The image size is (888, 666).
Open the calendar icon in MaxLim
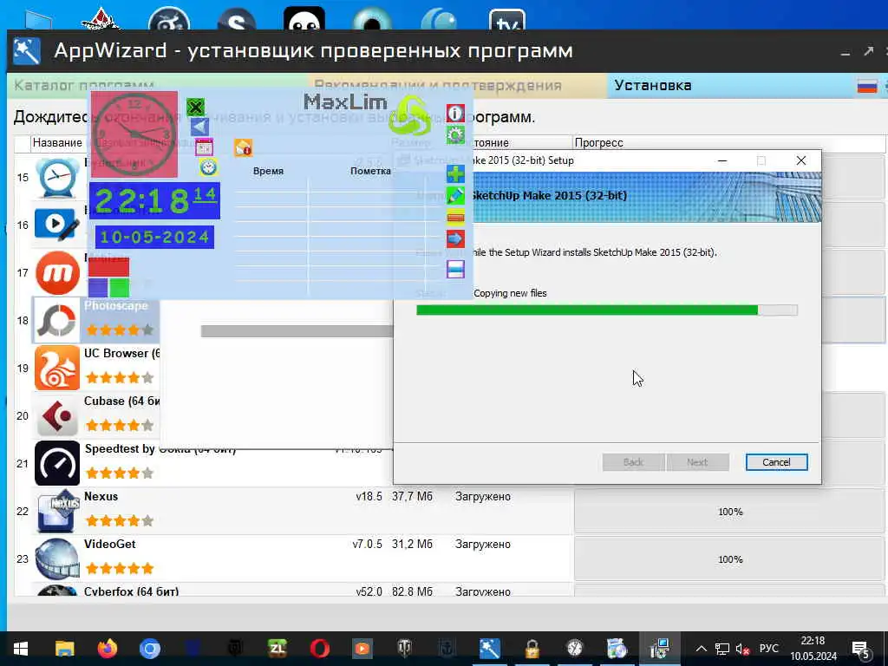tap(204, 147)
